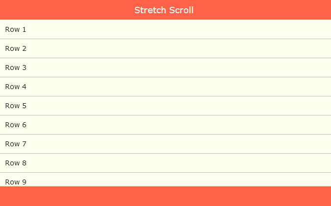
Task: Click the divider between Row 5 and Row 6
Action: [165, 115]
